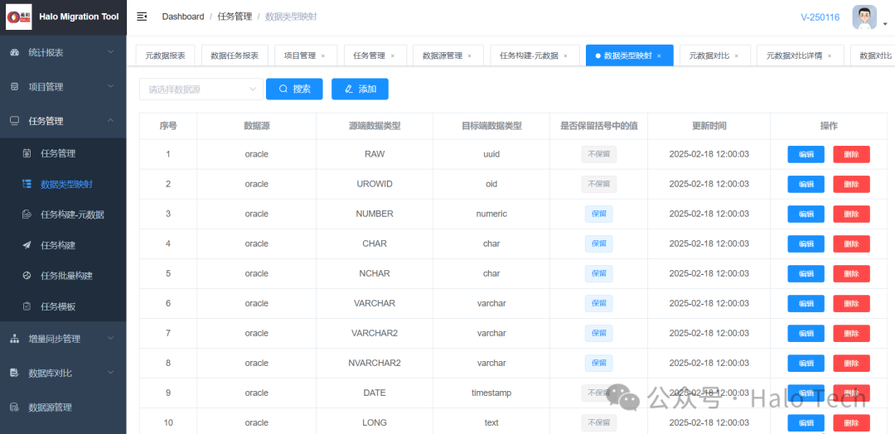Click the 任务模板 clipboard icon
Viewport: 895px width, 434px height.
pos(27,306)
